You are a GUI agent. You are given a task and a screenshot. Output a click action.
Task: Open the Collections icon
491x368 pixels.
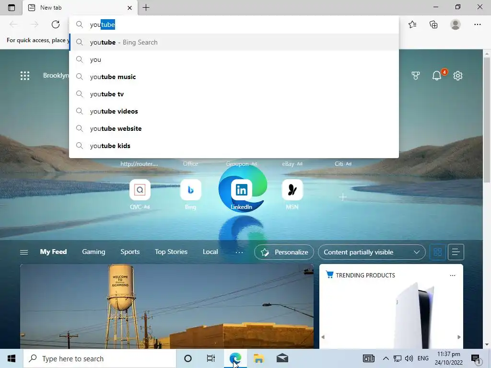point(433,24)
